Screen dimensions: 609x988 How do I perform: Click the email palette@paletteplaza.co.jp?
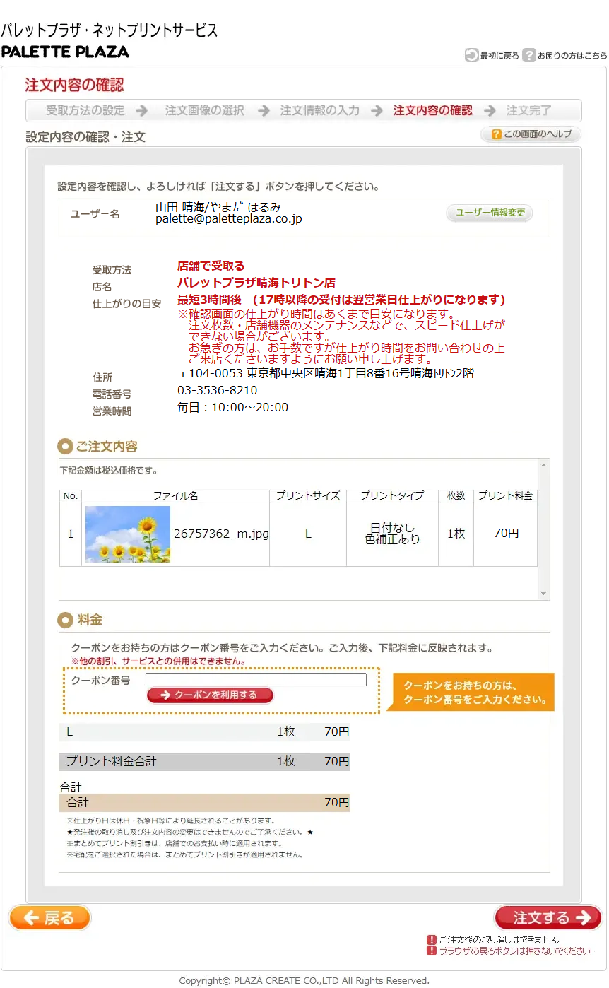tap(229, 219)
